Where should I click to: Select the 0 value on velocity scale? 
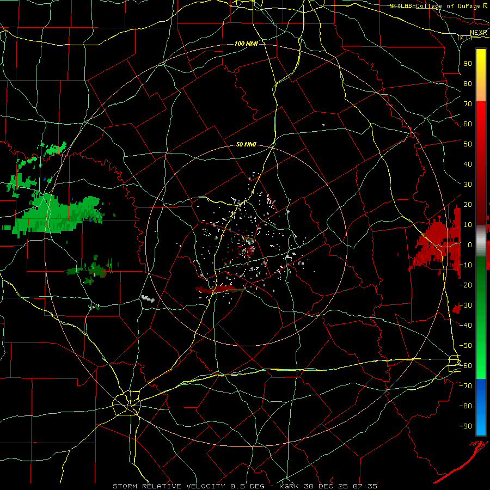470,244
